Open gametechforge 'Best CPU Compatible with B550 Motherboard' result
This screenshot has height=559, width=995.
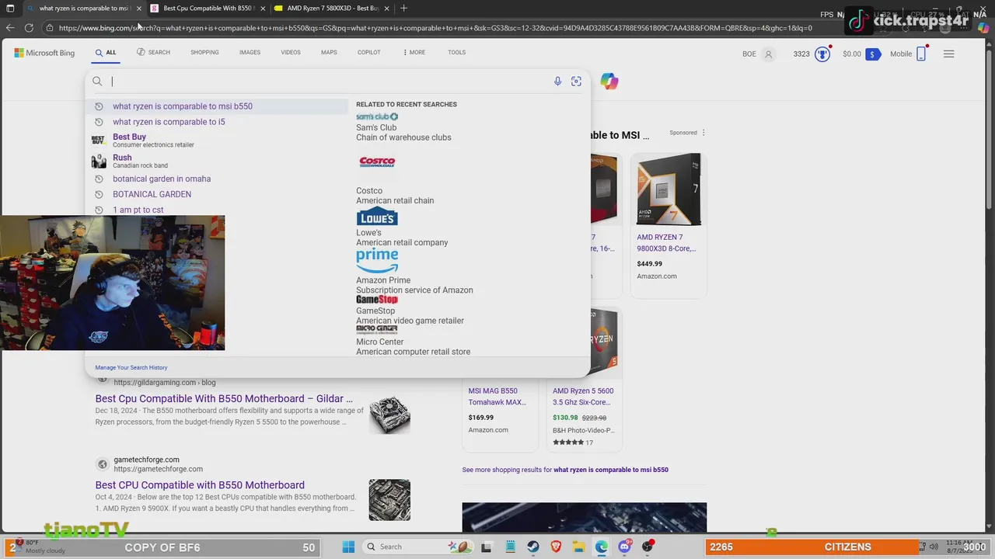coord(200,485)
